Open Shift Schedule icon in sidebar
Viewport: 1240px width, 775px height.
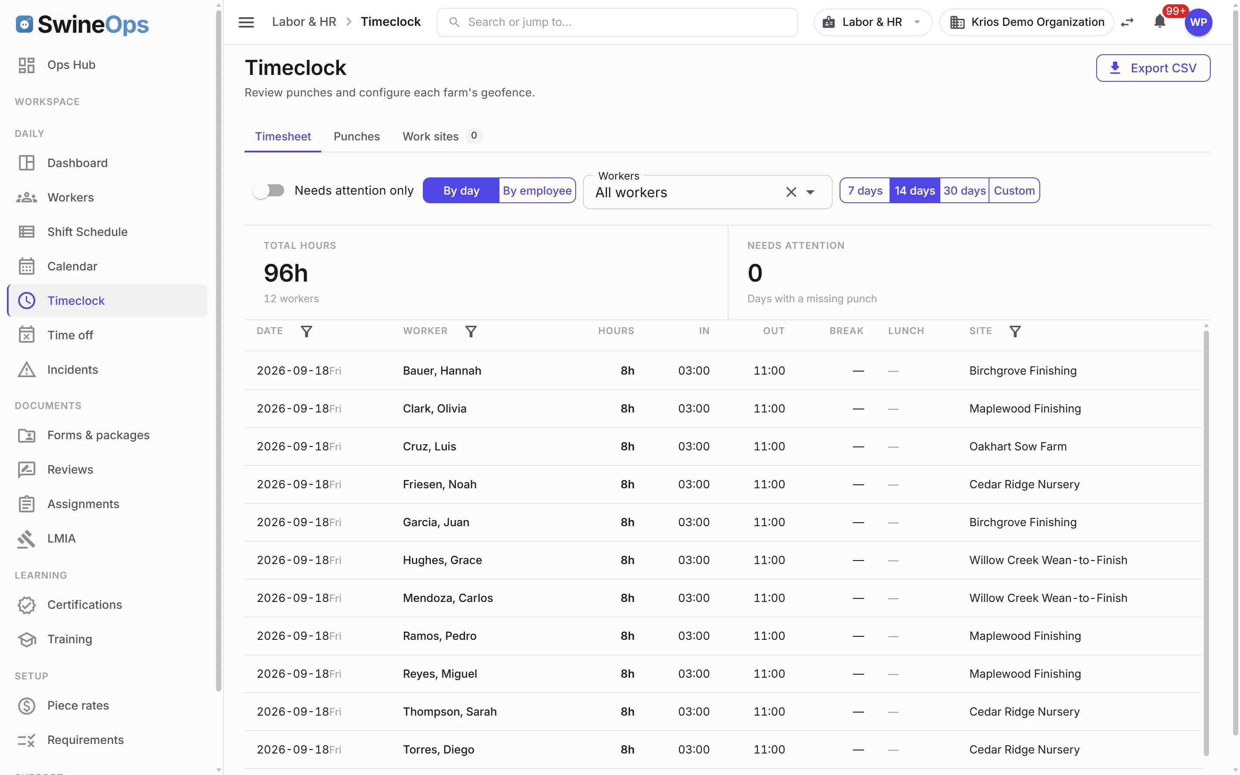click(x=26, y=232)
